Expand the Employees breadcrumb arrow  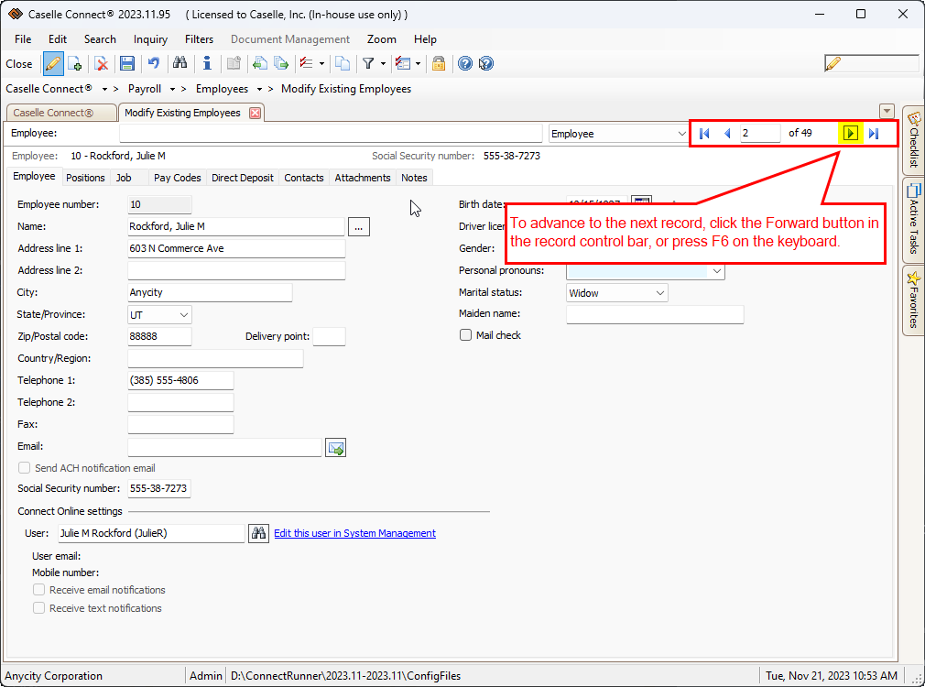pos(259,89)
